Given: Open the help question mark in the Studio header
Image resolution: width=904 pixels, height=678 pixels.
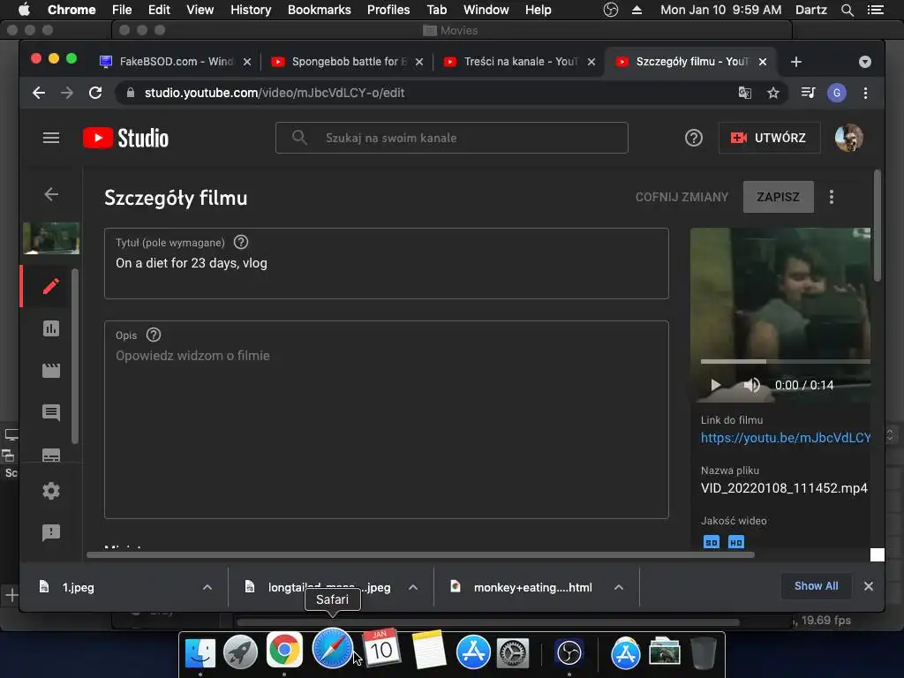Looking at the screenshot, I should (694, 138).
